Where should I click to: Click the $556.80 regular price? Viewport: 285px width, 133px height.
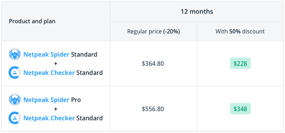153,109
